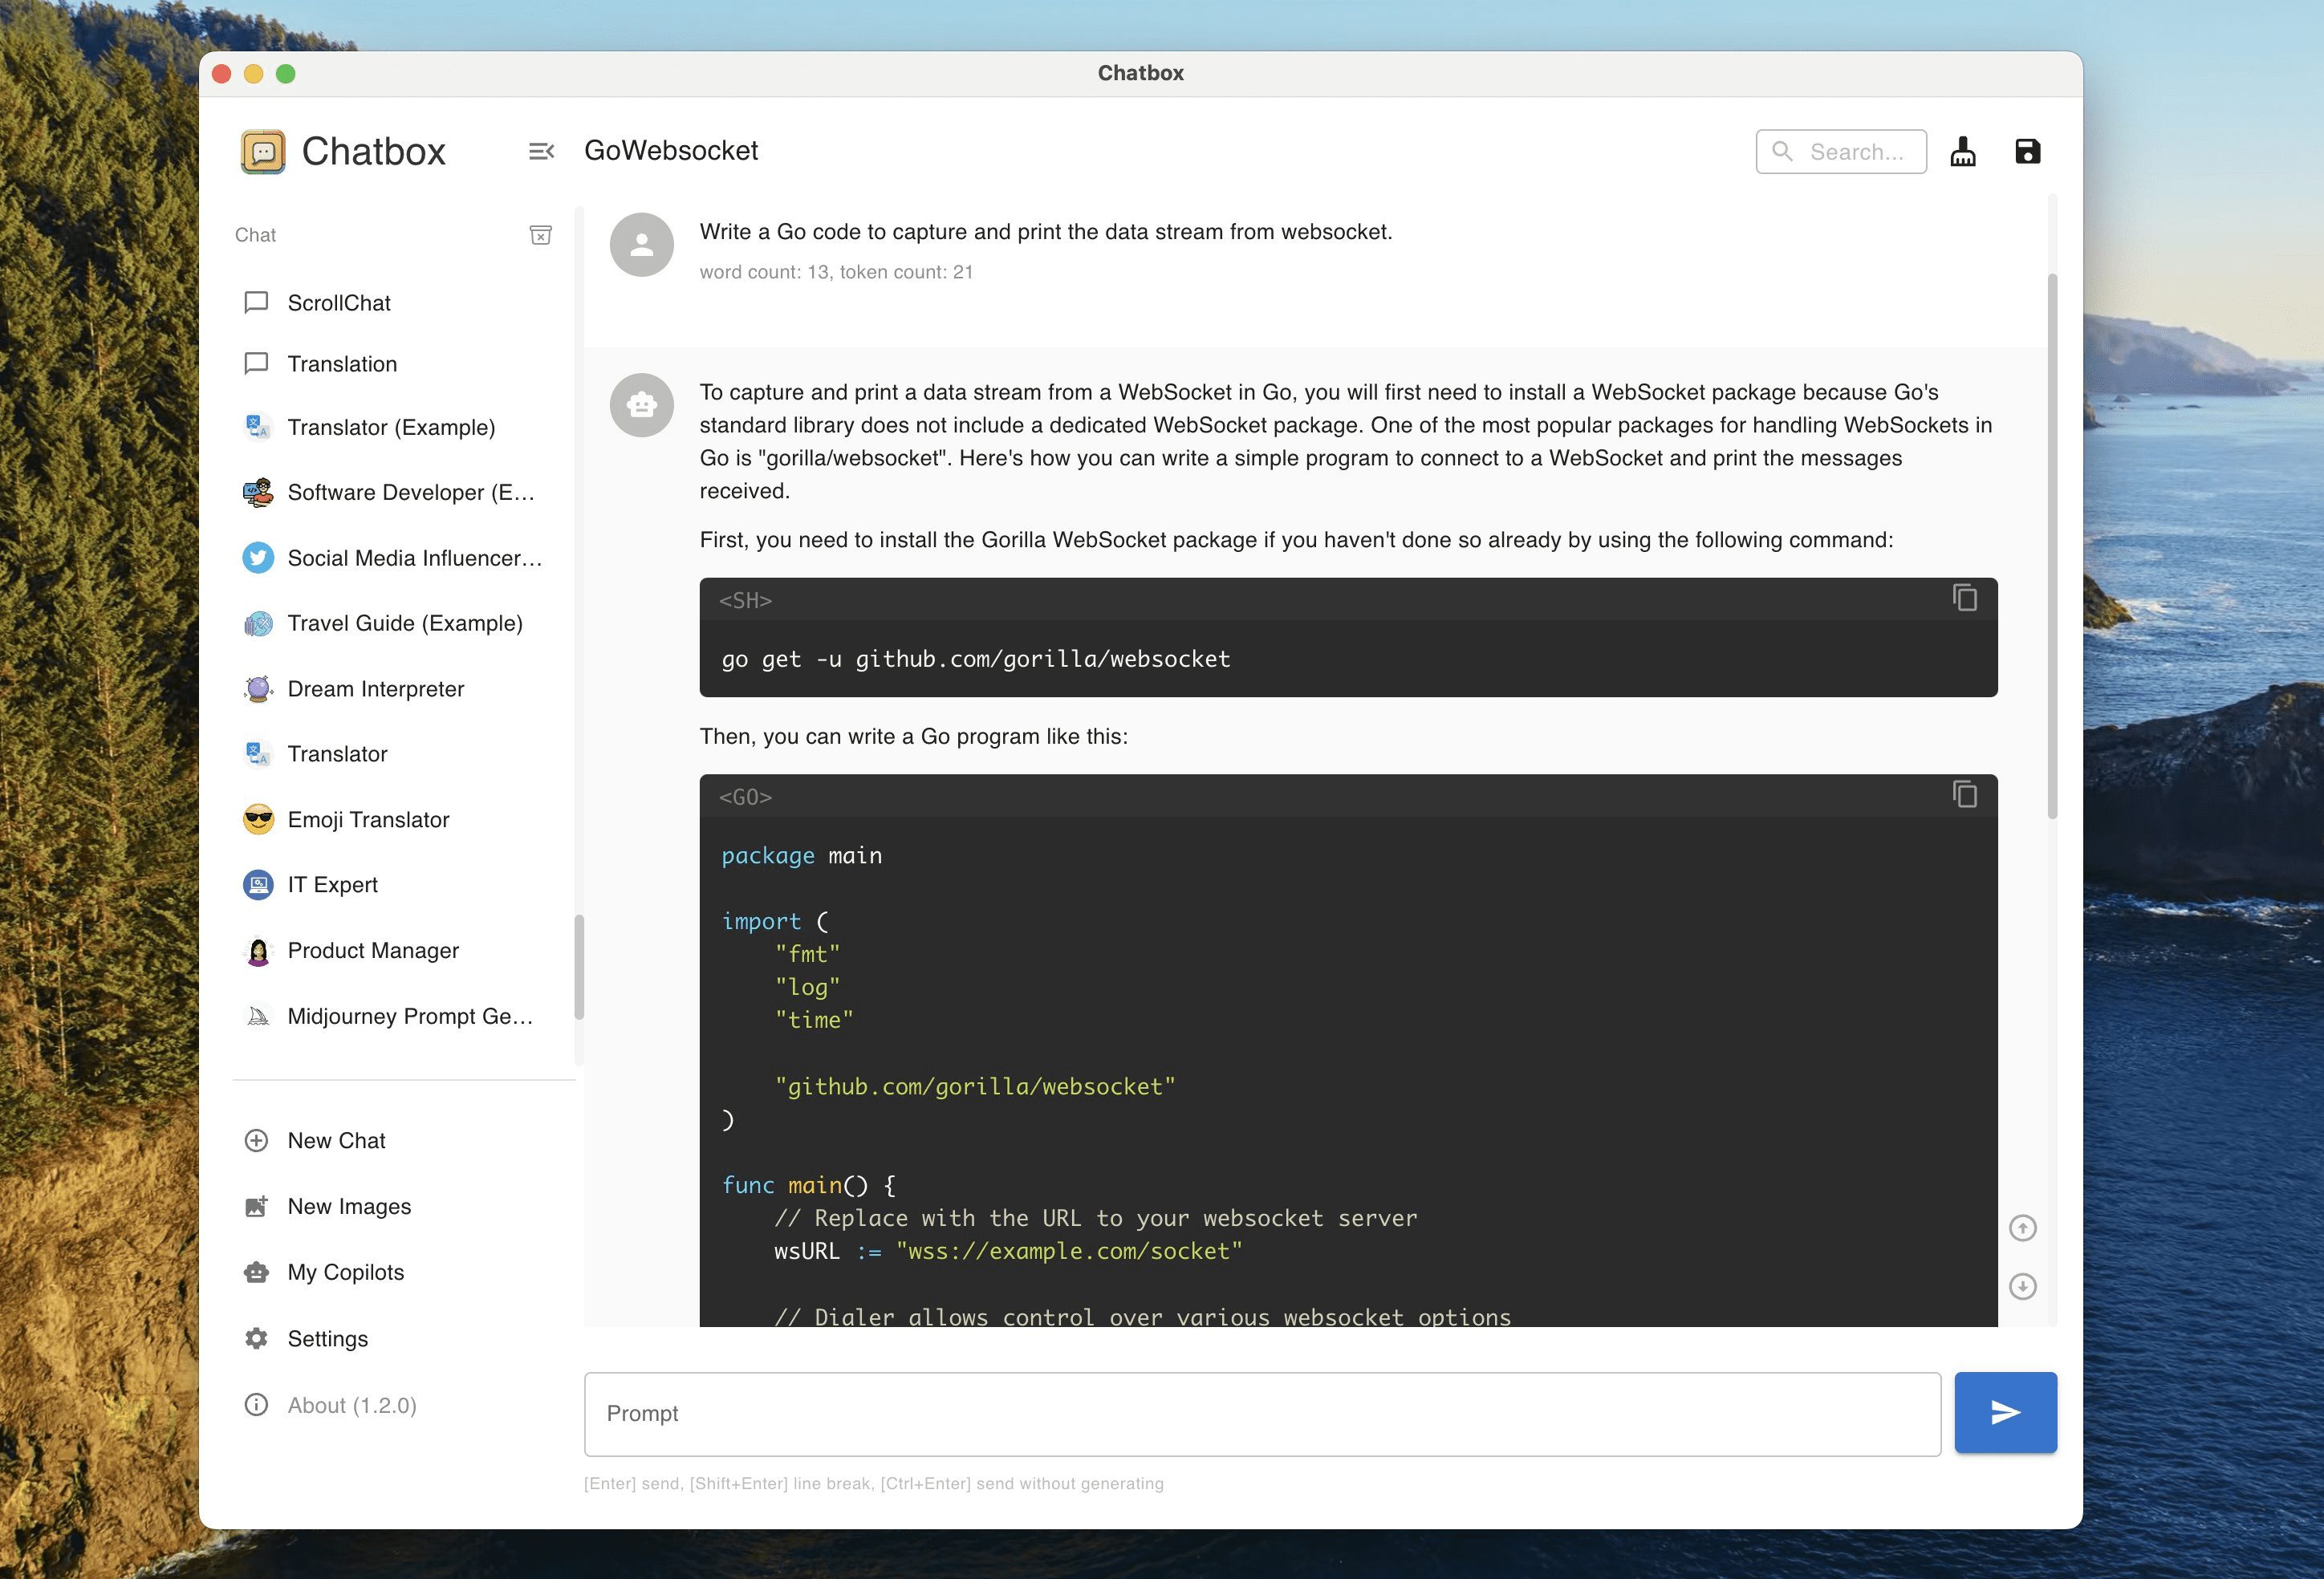
Task: Click the send button to submit prompt
Action: [x=2005, y=1411]
